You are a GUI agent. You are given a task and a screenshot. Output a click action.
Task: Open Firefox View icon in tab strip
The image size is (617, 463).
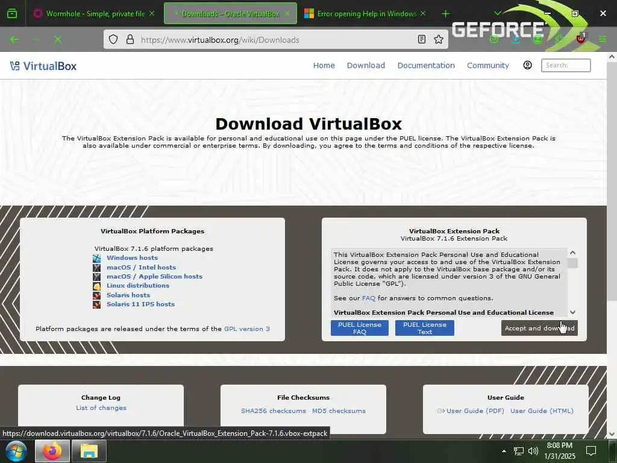(12, 13)
